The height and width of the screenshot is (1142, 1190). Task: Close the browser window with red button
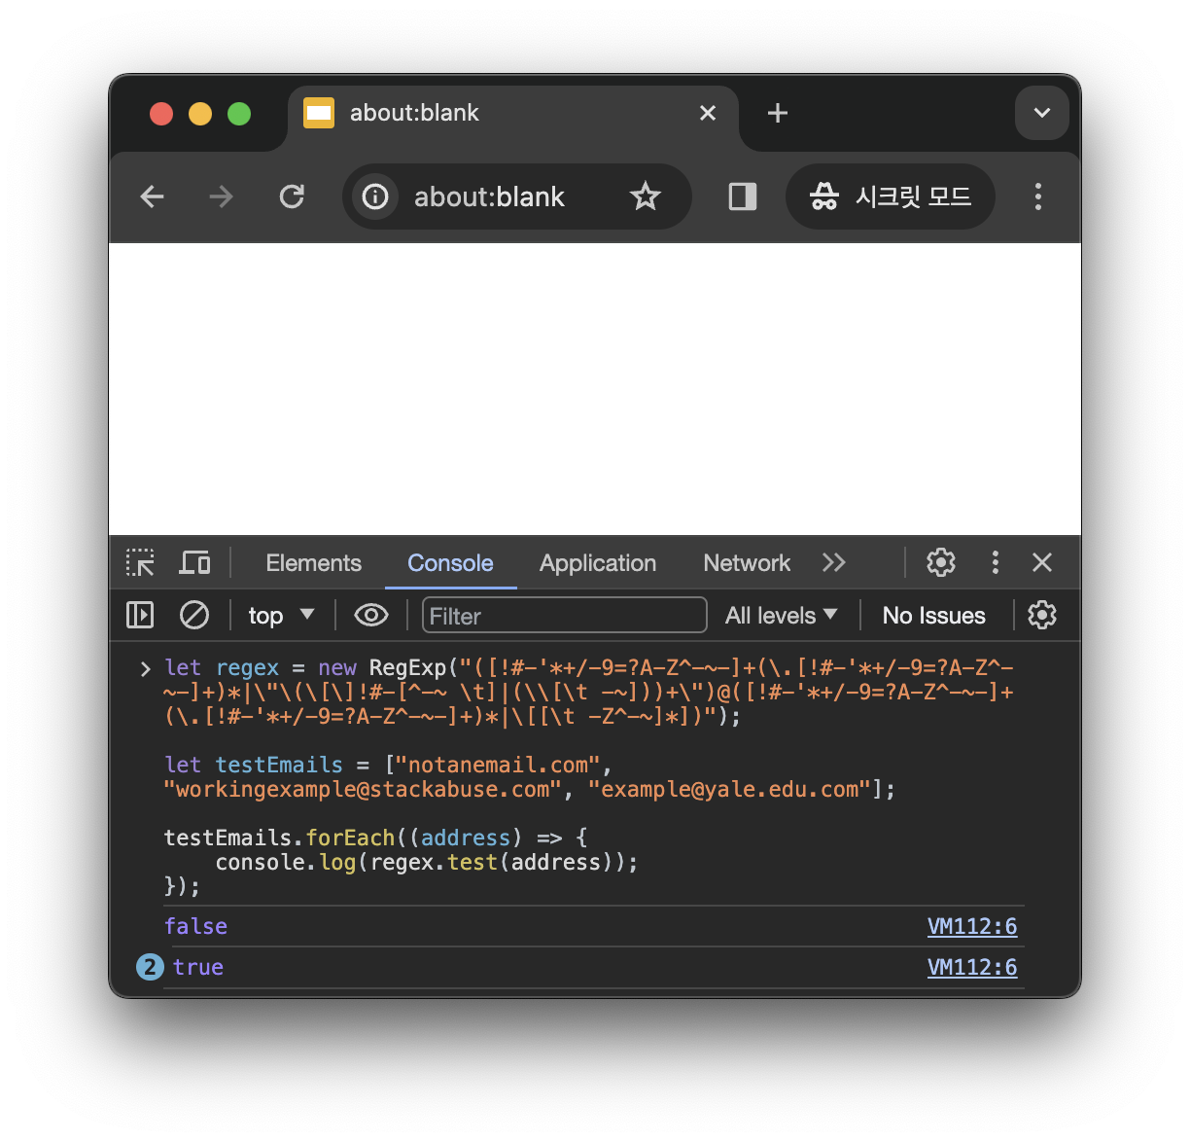[161, 114]
